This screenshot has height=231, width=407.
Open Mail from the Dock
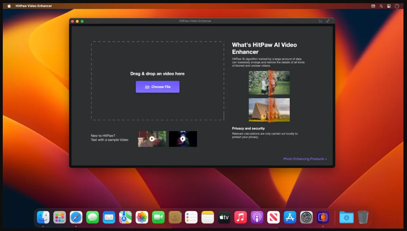[109, 217]
